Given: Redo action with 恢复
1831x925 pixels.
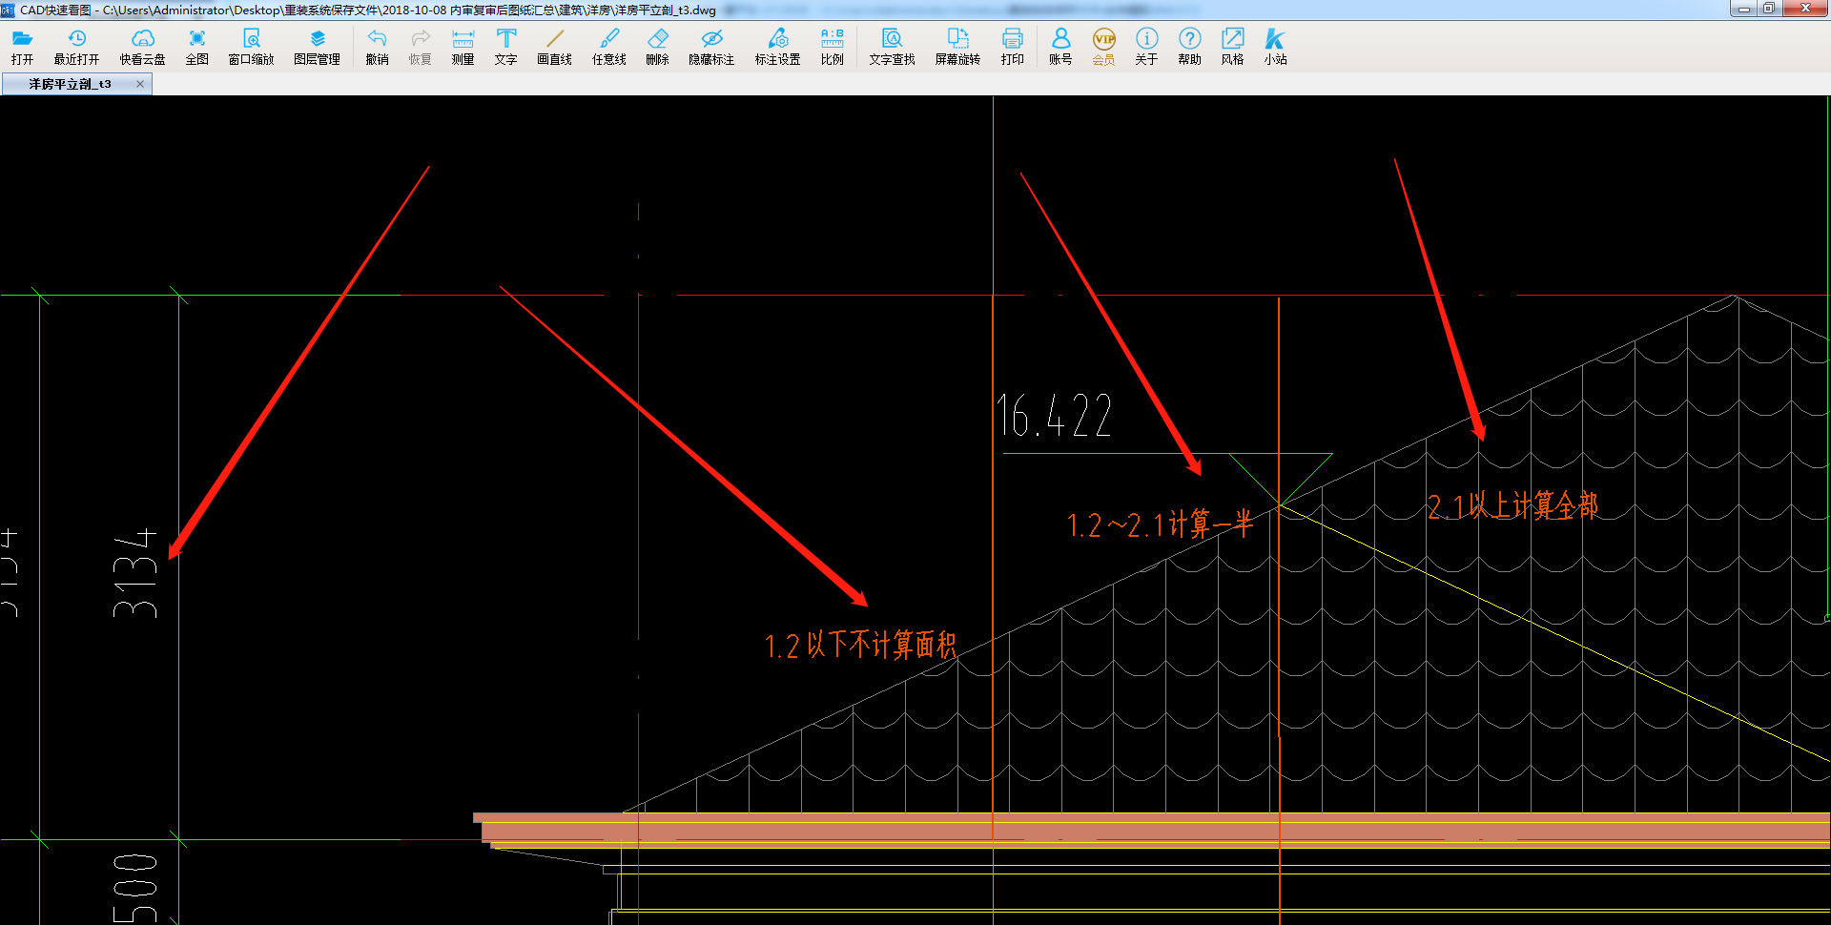Looking at the screenshot, I should (x=420, y=46).
